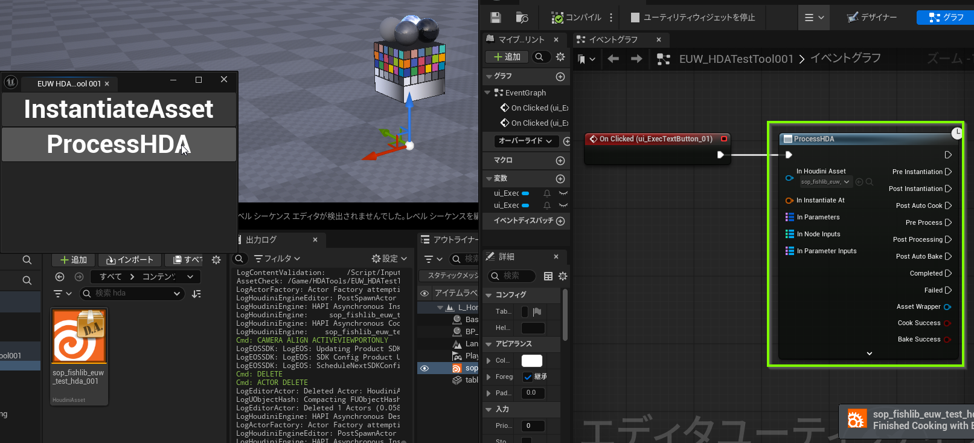974x443 pixels.
Task: Open the bookmarks icon in graph toolbar
Action: tap(582, 59)
